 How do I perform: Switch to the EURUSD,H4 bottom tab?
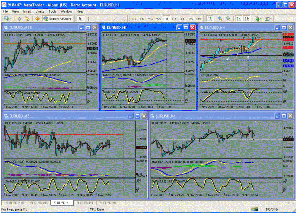[x=85, y=203]
